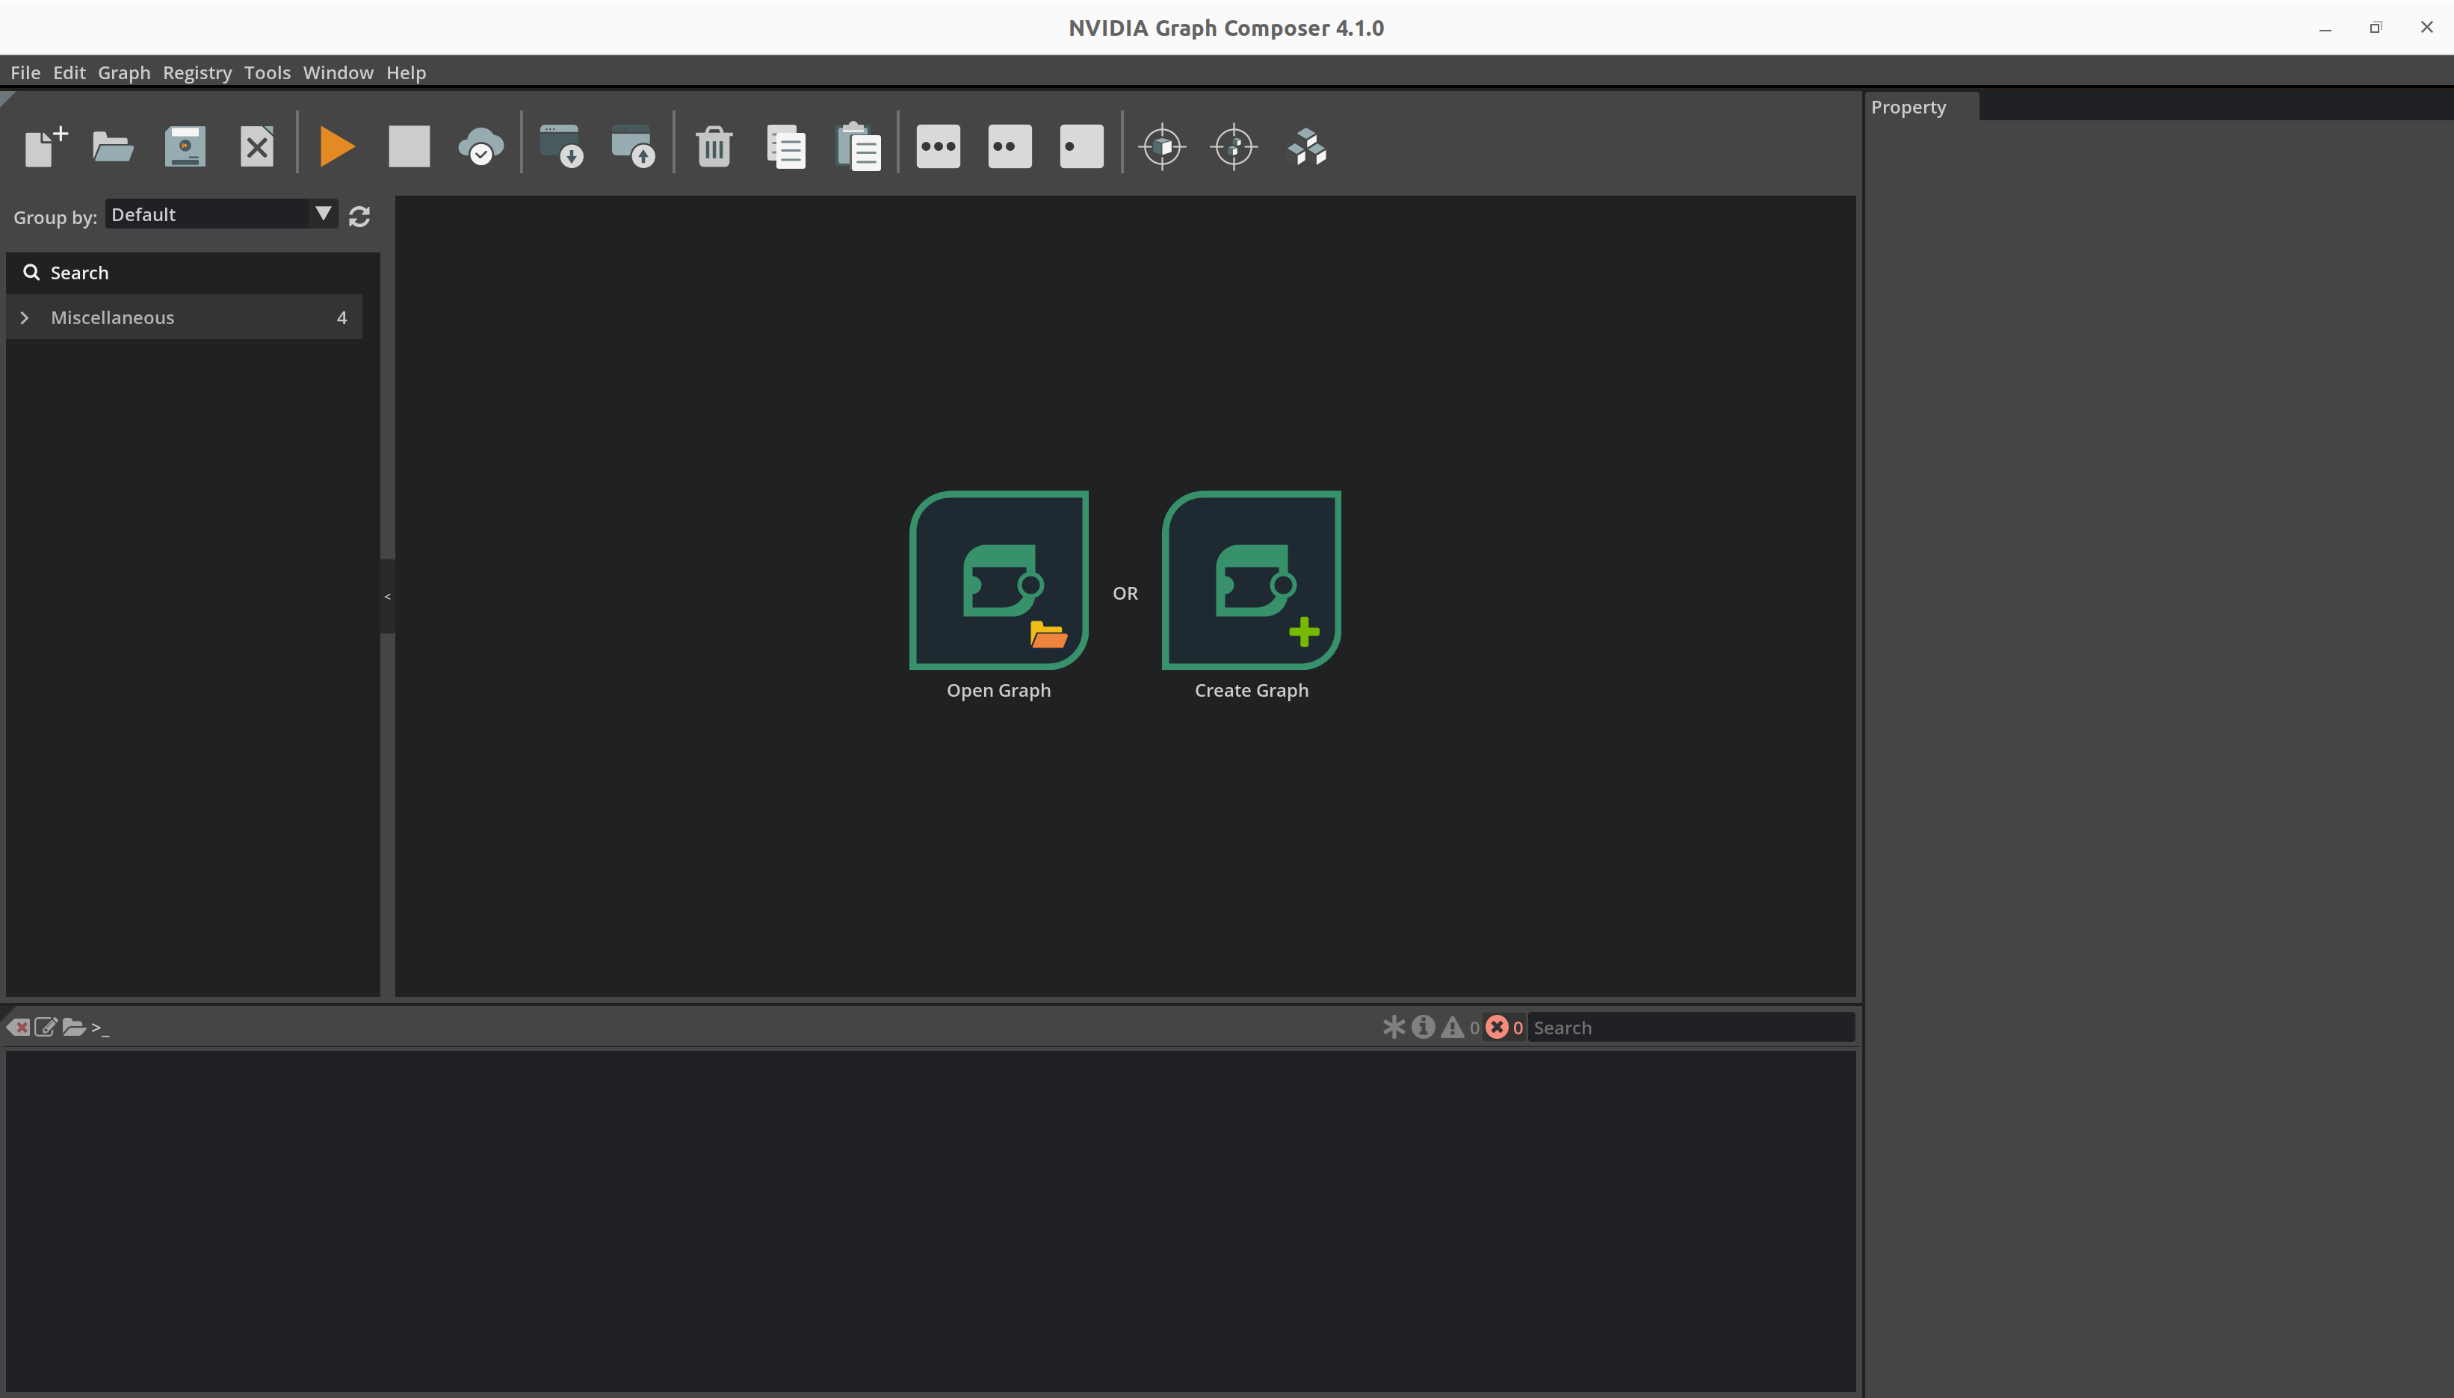The image size is (2454, 1398).
Task: Click the Save Graph disk icon
Action: [185, 147]
